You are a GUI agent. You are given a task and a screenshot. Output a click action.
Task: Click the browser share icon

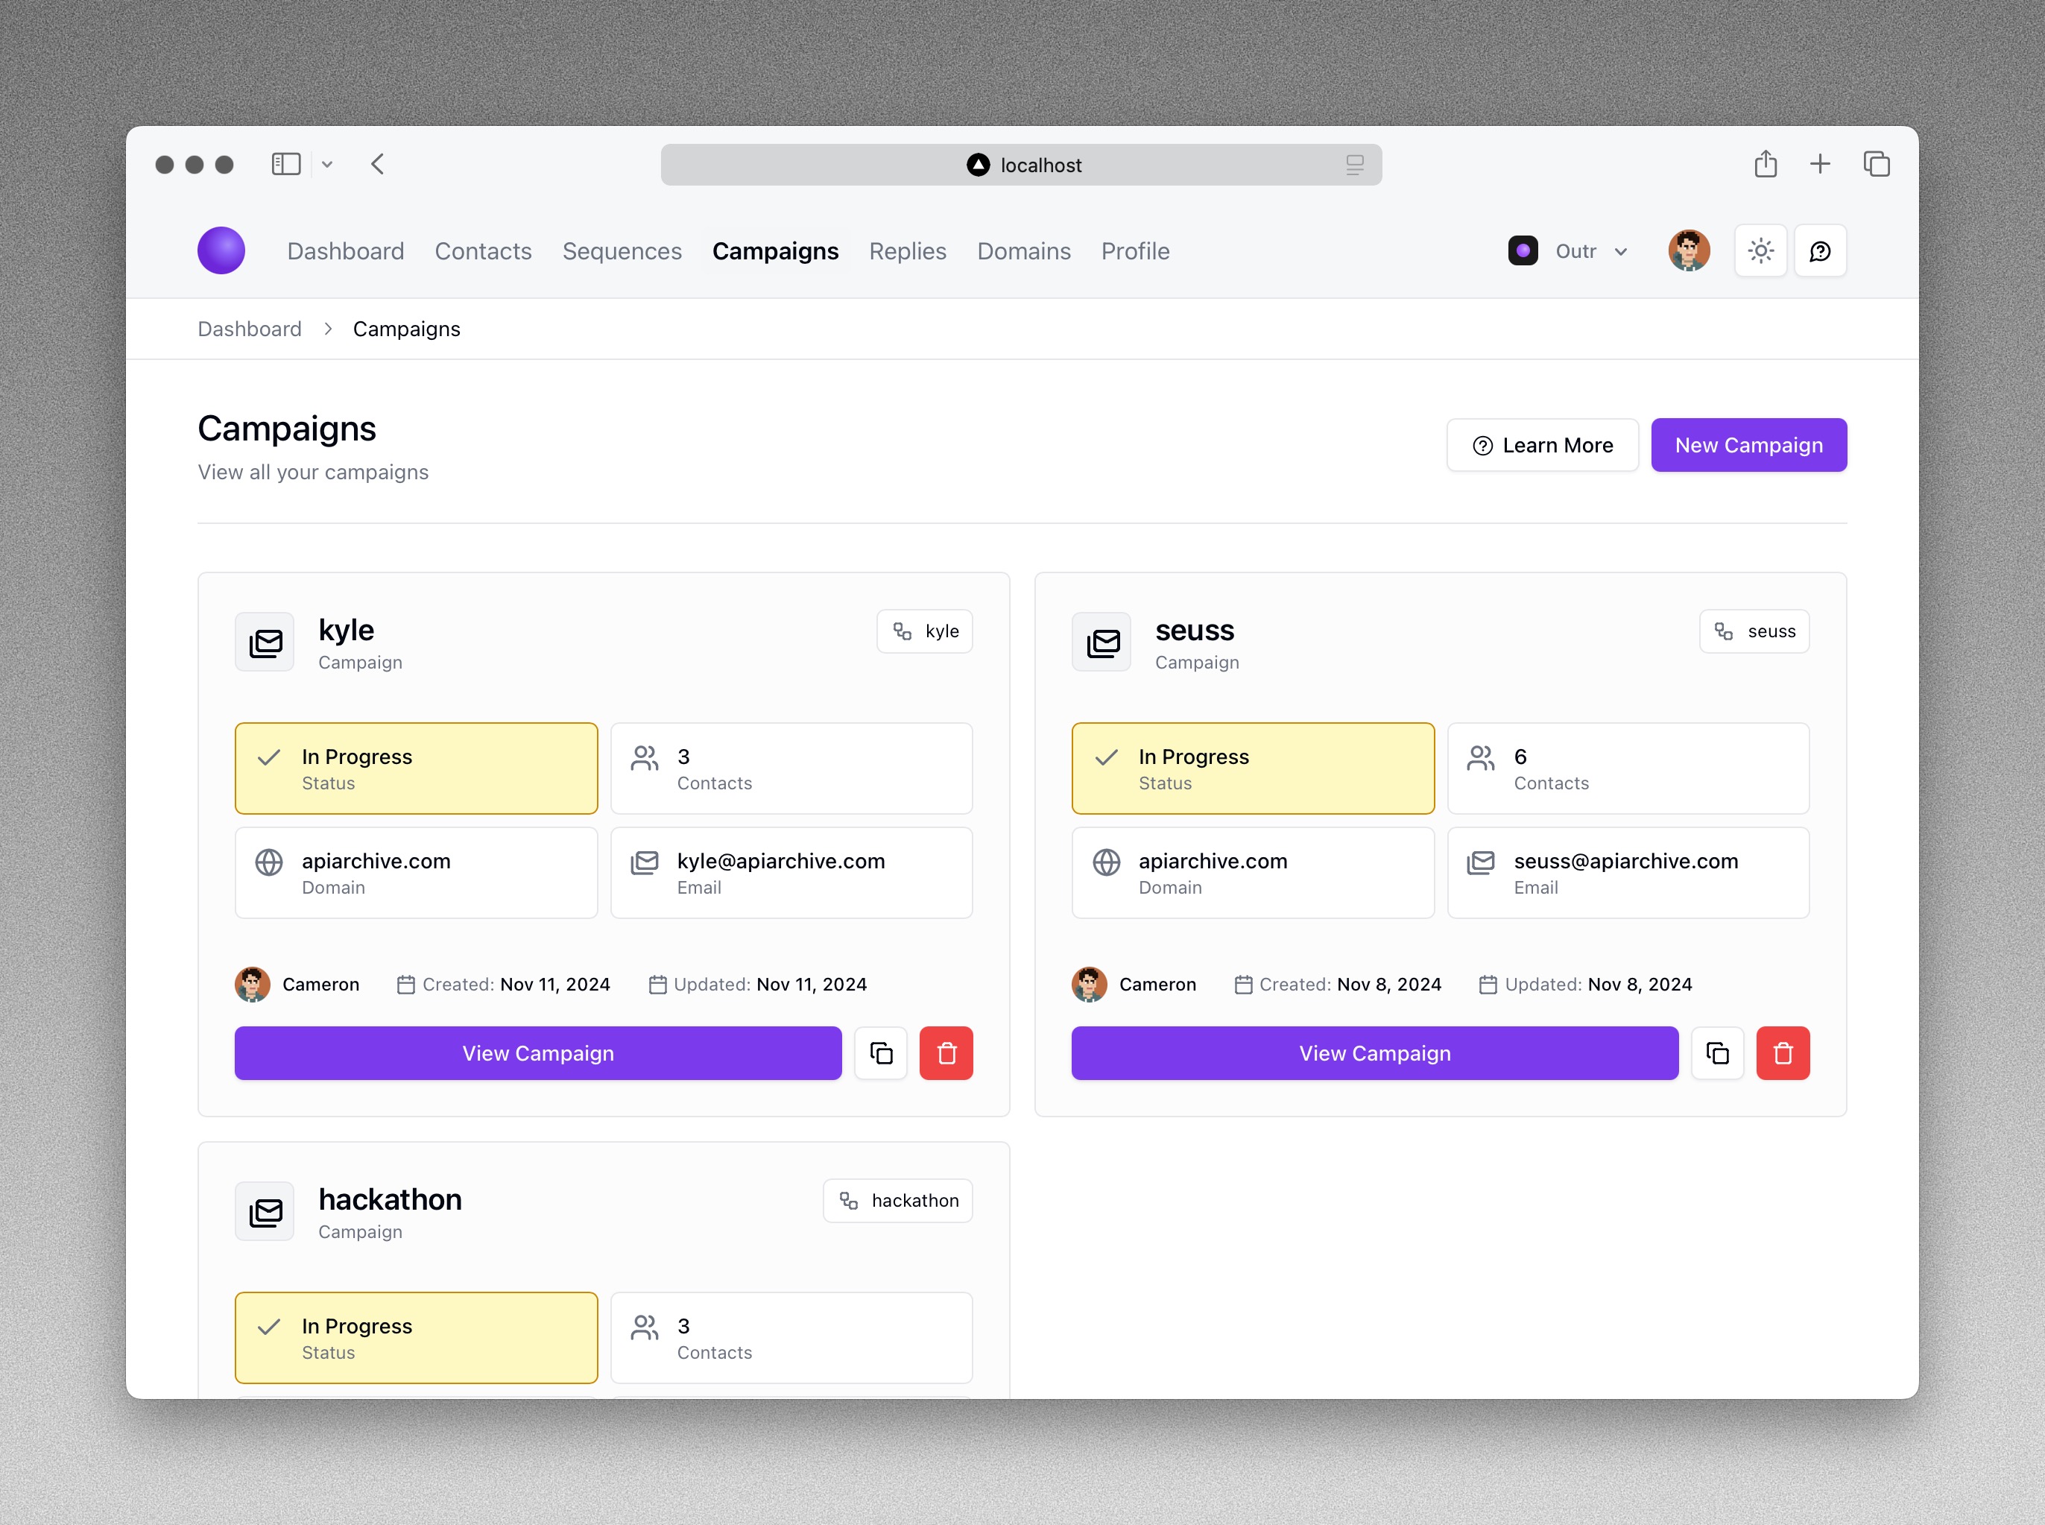pos(1766,163)
